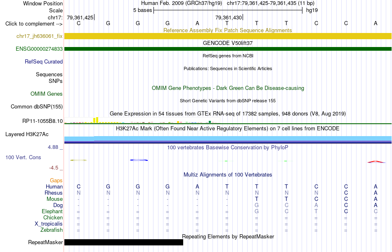The width and height of the screenshot is (392, 252).
Task: Select the light blue H3K27Ac signal band
Action: point(228,138)
